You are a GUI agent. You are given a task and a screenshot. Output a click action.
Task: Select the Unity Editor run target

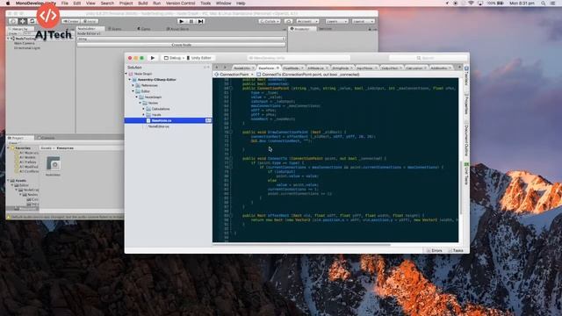[199, 58]
